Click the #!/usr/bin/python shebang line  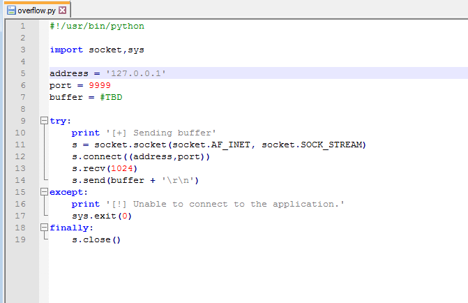click(97, 26)
